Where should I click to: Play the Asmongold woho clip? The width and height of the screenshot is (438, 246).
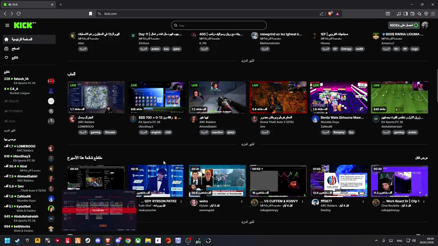tap(217, 181)
